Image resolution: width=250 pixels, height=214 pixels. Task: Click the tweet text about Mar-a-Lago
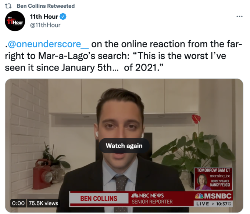[x=124, y=56]
